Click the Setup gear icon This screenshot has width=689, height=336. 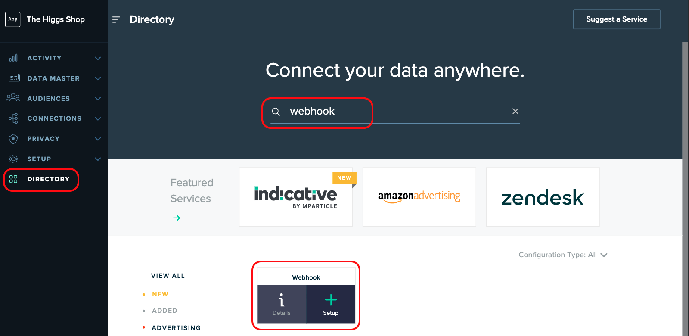(x=13, y=159)
